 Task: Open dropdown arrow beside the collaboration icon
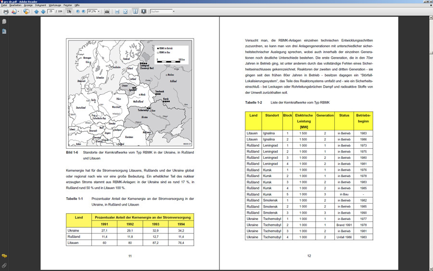tap(18, 12)
